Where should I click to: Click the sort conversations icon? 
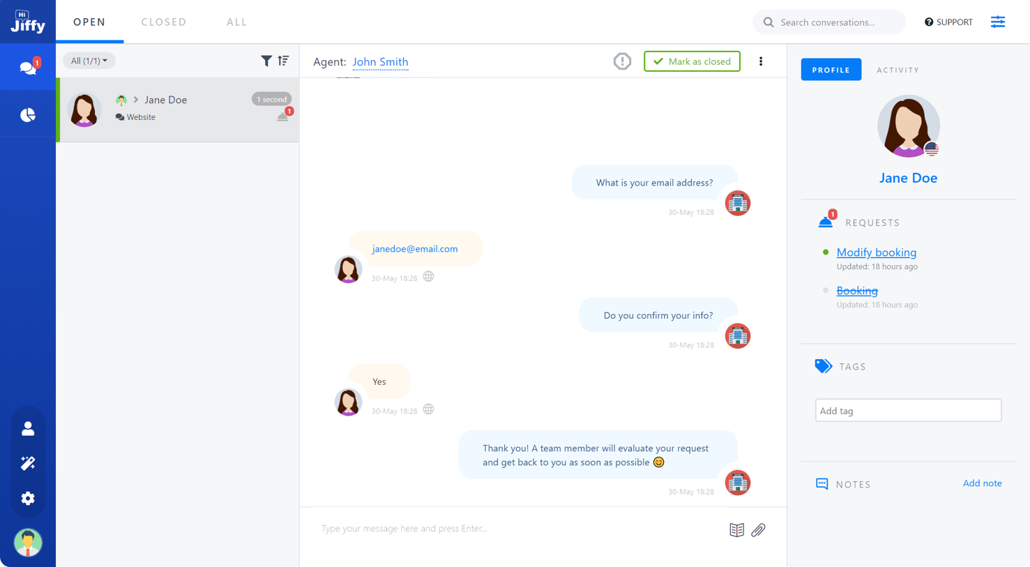(x=283, y=61)
